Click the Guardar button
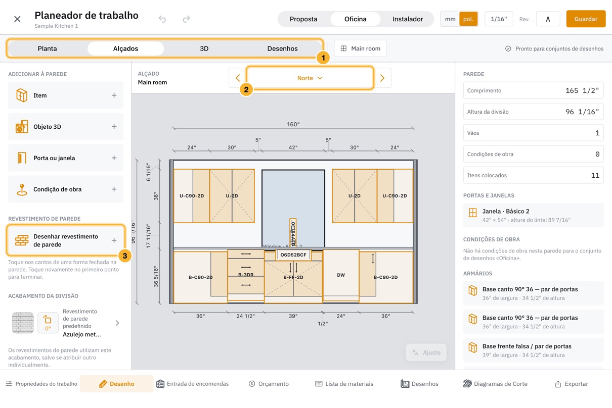 (x=586, y=19)
